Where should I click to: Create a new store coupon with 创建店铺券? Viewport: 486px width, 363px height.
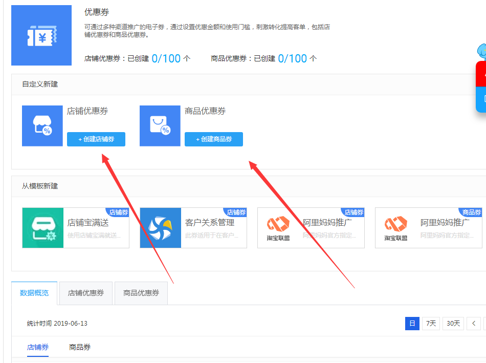[x=96, y=139]
